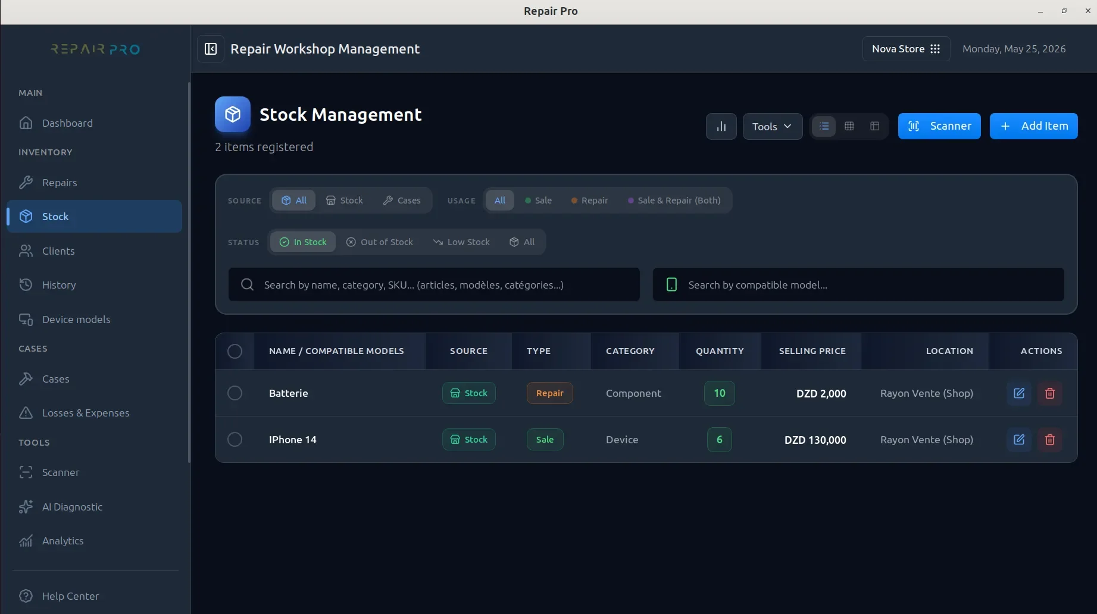Viewport: 1097px width, 614px height.
Task: Click the search magnifier icon
Action: [x=248, y=284]
